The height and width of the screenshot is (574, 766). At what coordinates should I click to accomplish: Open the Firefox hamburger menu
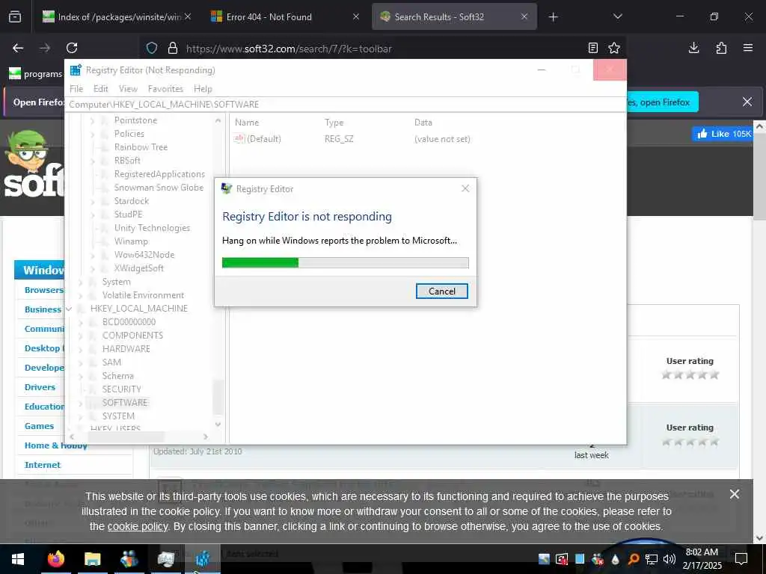pyautogui.click(x=748, y=48)
